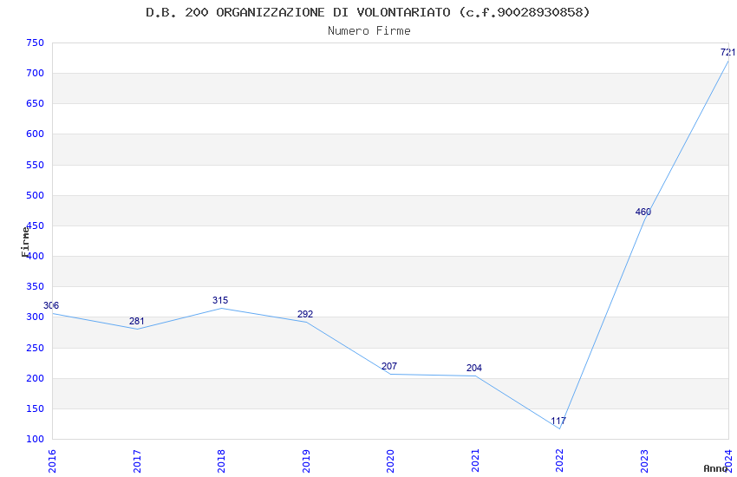
Task: Click the y-axis tick value 650
Action: 36,103
